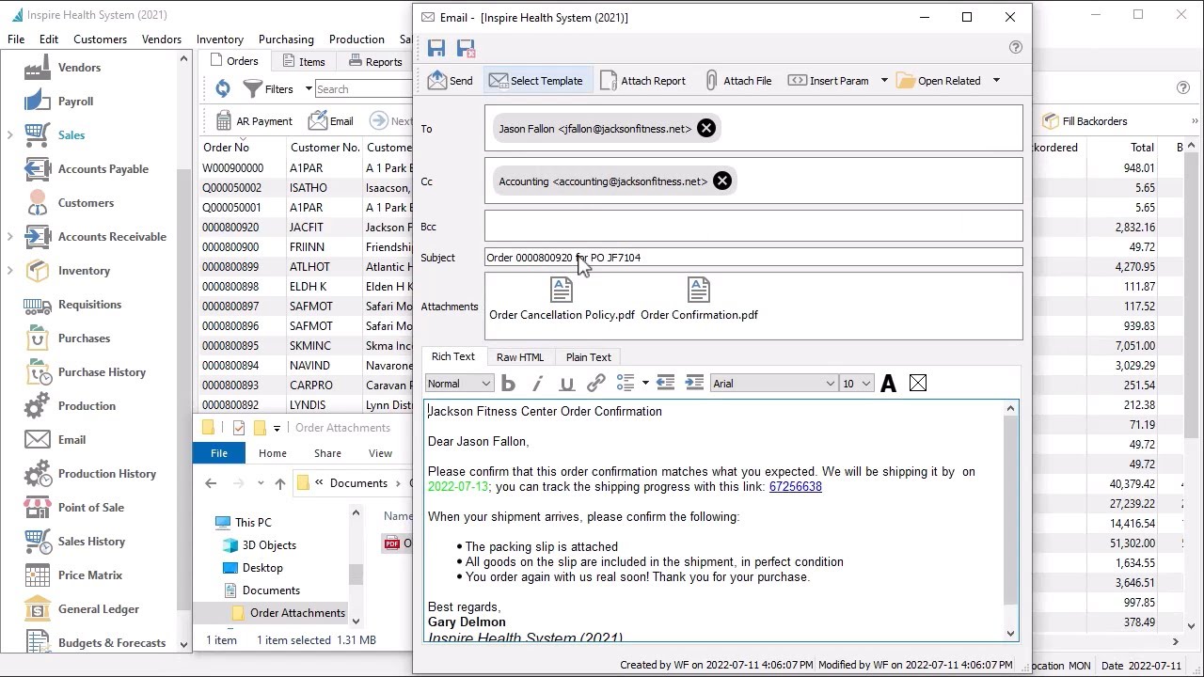Image resolution: width=1204 pixels, height=677 pixels.
Task: Open Accounts Receivable in sidebar
Action: click(112, 237)
